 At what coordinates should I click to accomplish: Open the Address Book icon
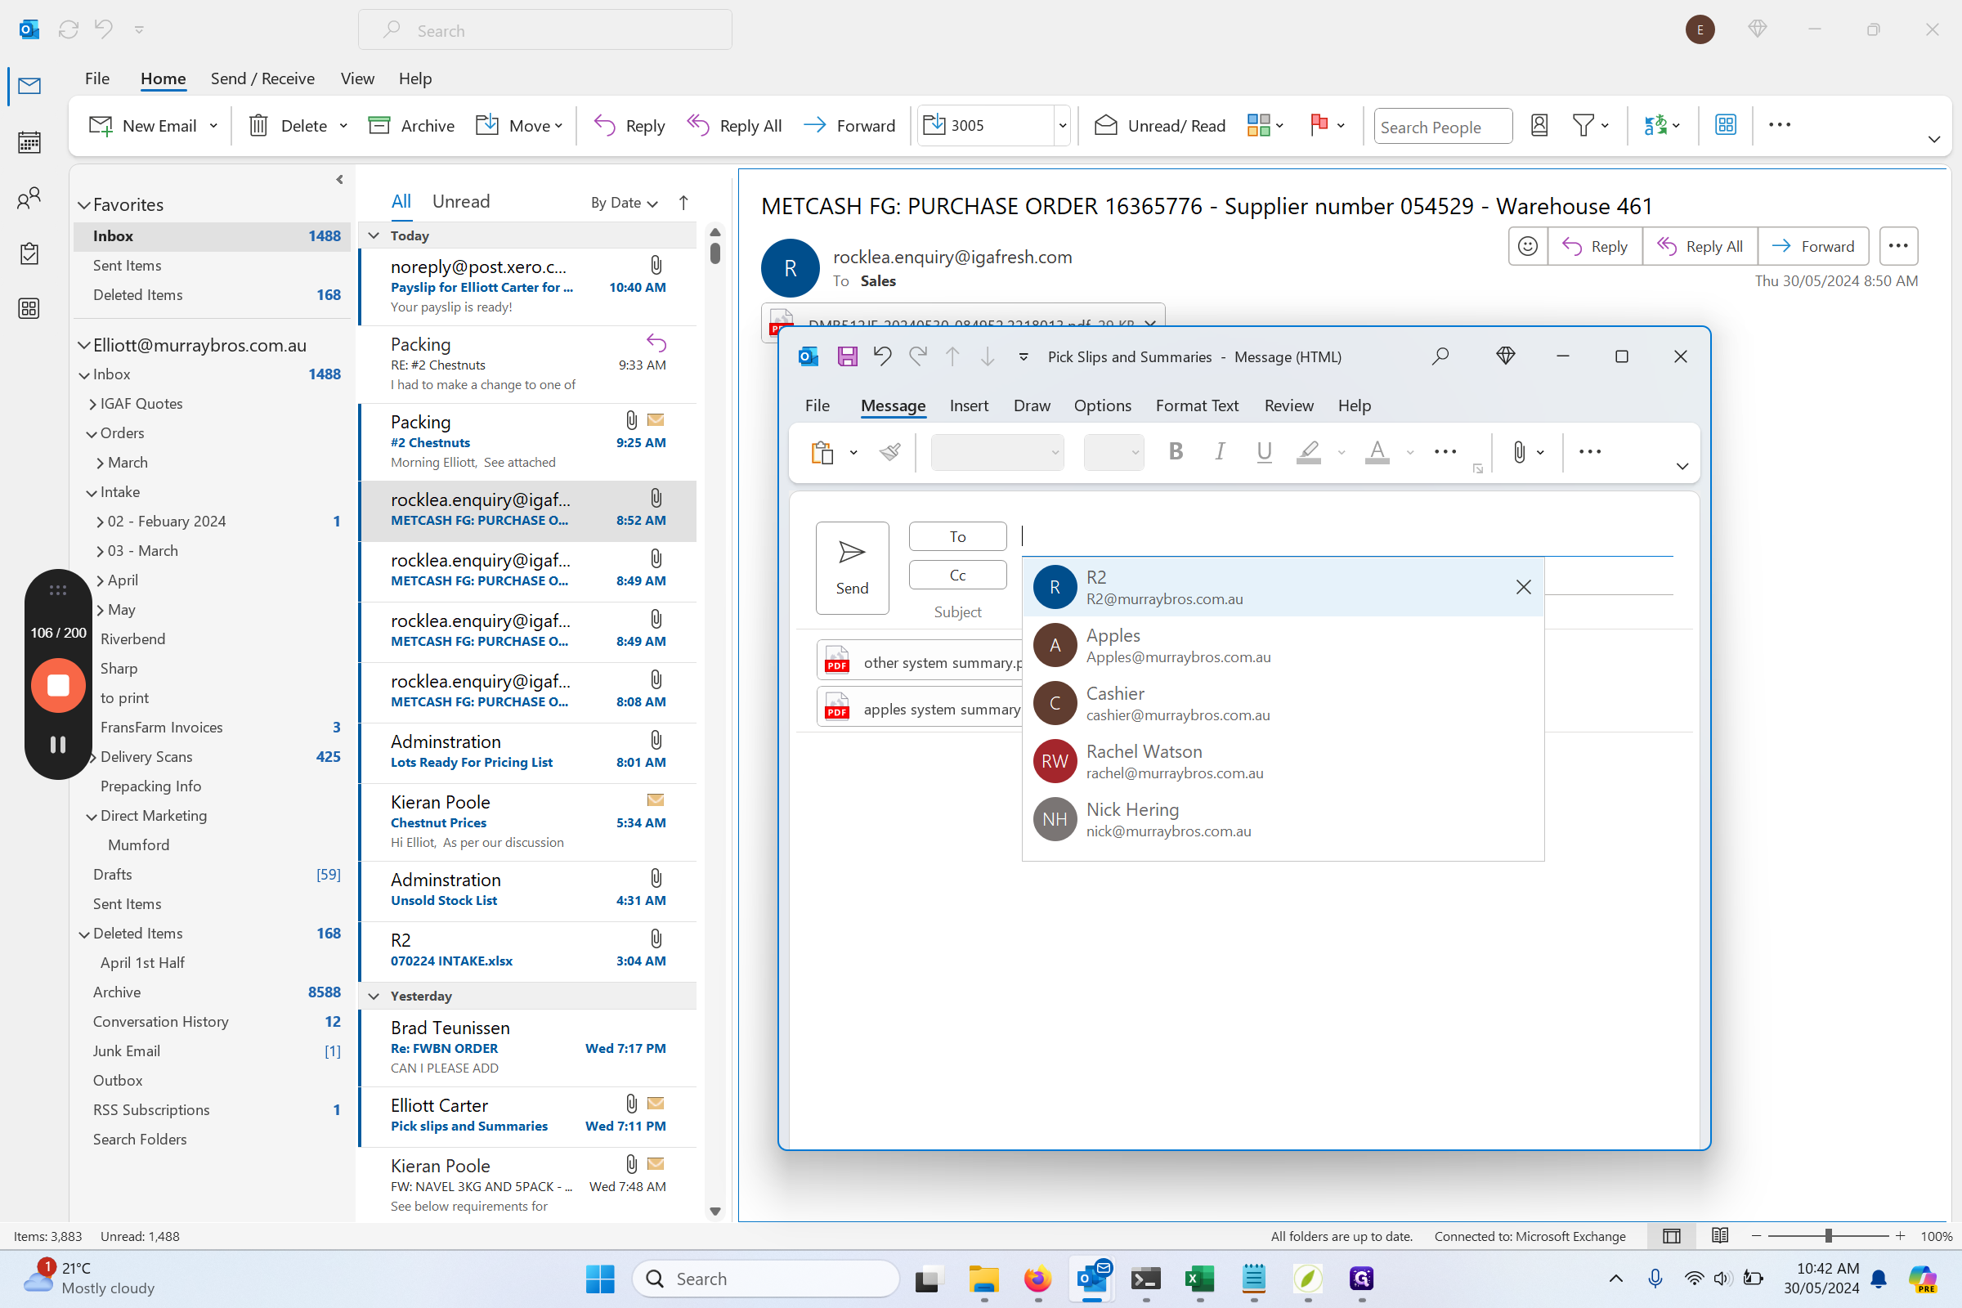click(1539, 125)
